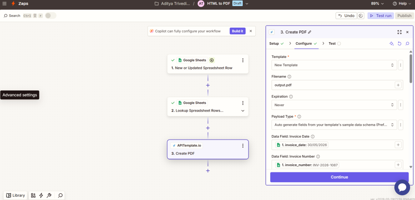Screen dimensions: 415x200
Task: Dismiss the Copilot banner
Action: coord(250,31)
